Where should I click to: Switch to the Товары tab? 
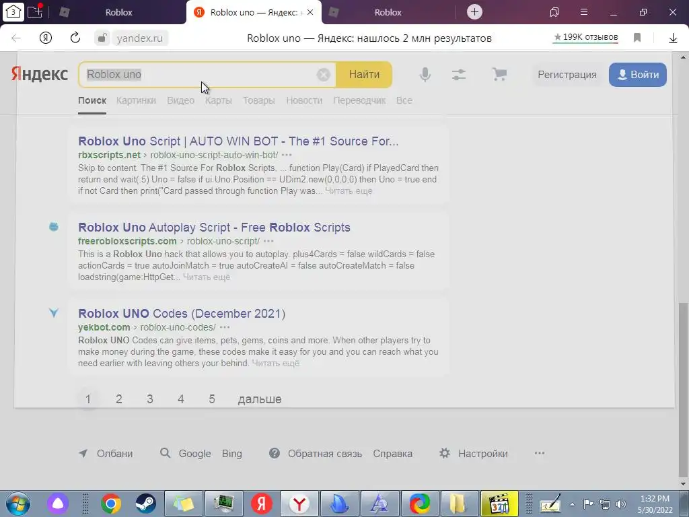tap(259, 101)
